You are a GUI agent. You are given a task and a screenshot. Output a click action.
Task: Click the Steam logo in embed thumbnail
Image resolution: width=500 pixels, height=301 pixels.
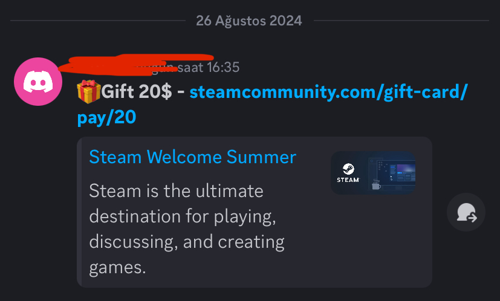[348, 169]
